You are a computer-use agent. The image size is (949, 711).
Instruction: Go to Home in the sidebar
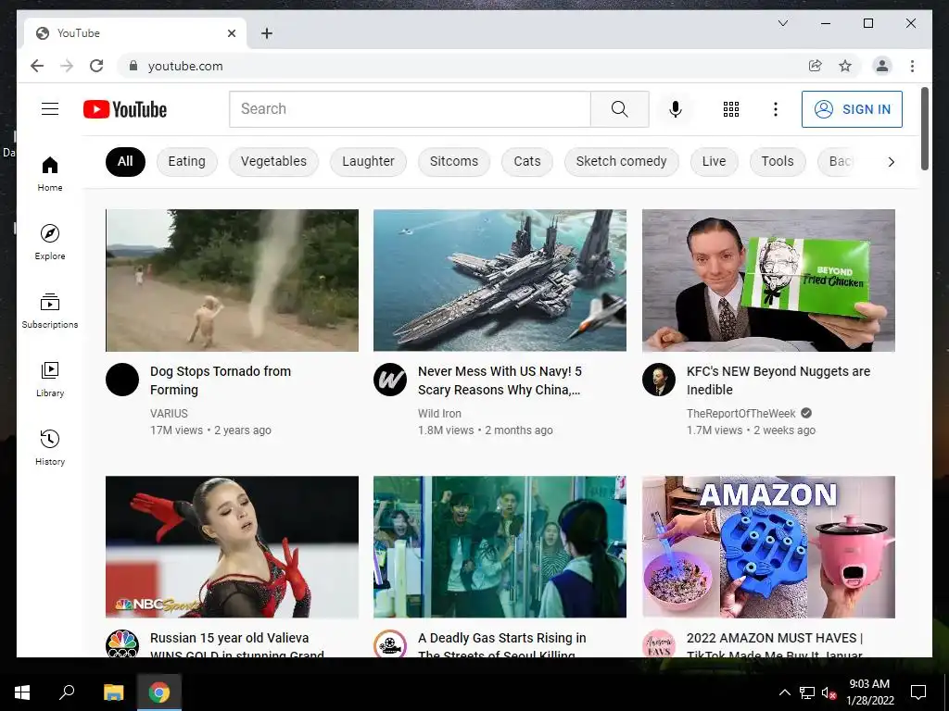coord(50,173)
